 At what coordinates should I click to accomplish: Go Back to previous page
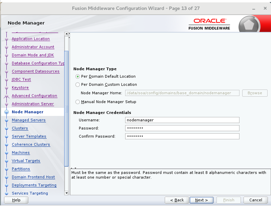(x=177, y=200)
